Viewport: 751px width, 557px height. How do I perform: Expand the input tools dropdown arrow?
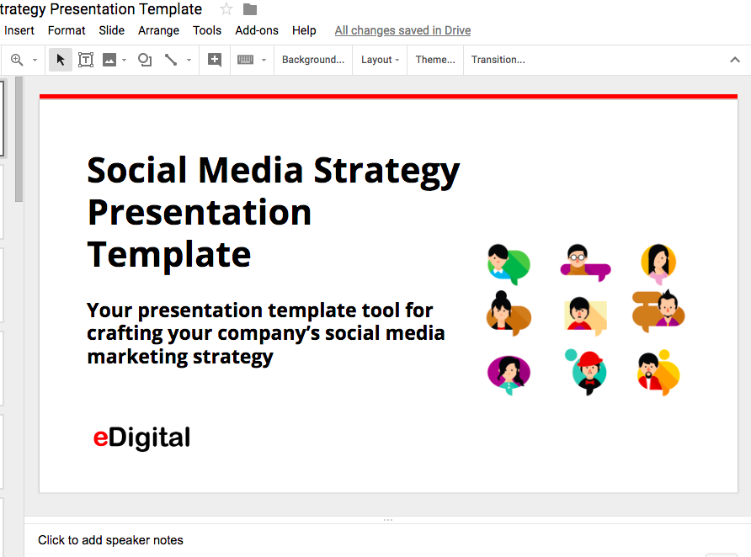(264, 61)
